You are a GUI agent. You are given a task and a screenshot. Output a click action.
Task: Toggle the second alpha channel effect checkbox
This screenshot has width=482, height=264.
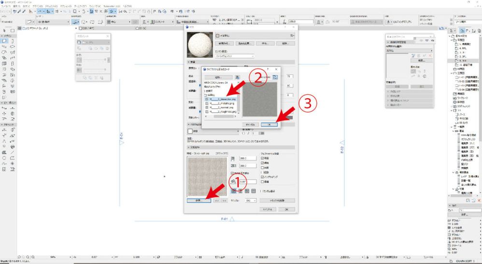pyautogui.click(x=262, y=163)
